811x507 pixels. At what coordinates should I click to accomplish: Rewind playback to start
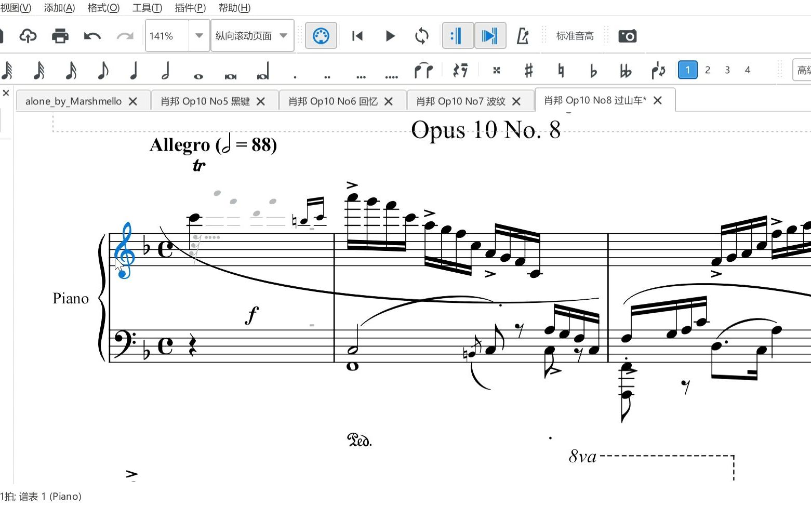[x=357, y=36]
